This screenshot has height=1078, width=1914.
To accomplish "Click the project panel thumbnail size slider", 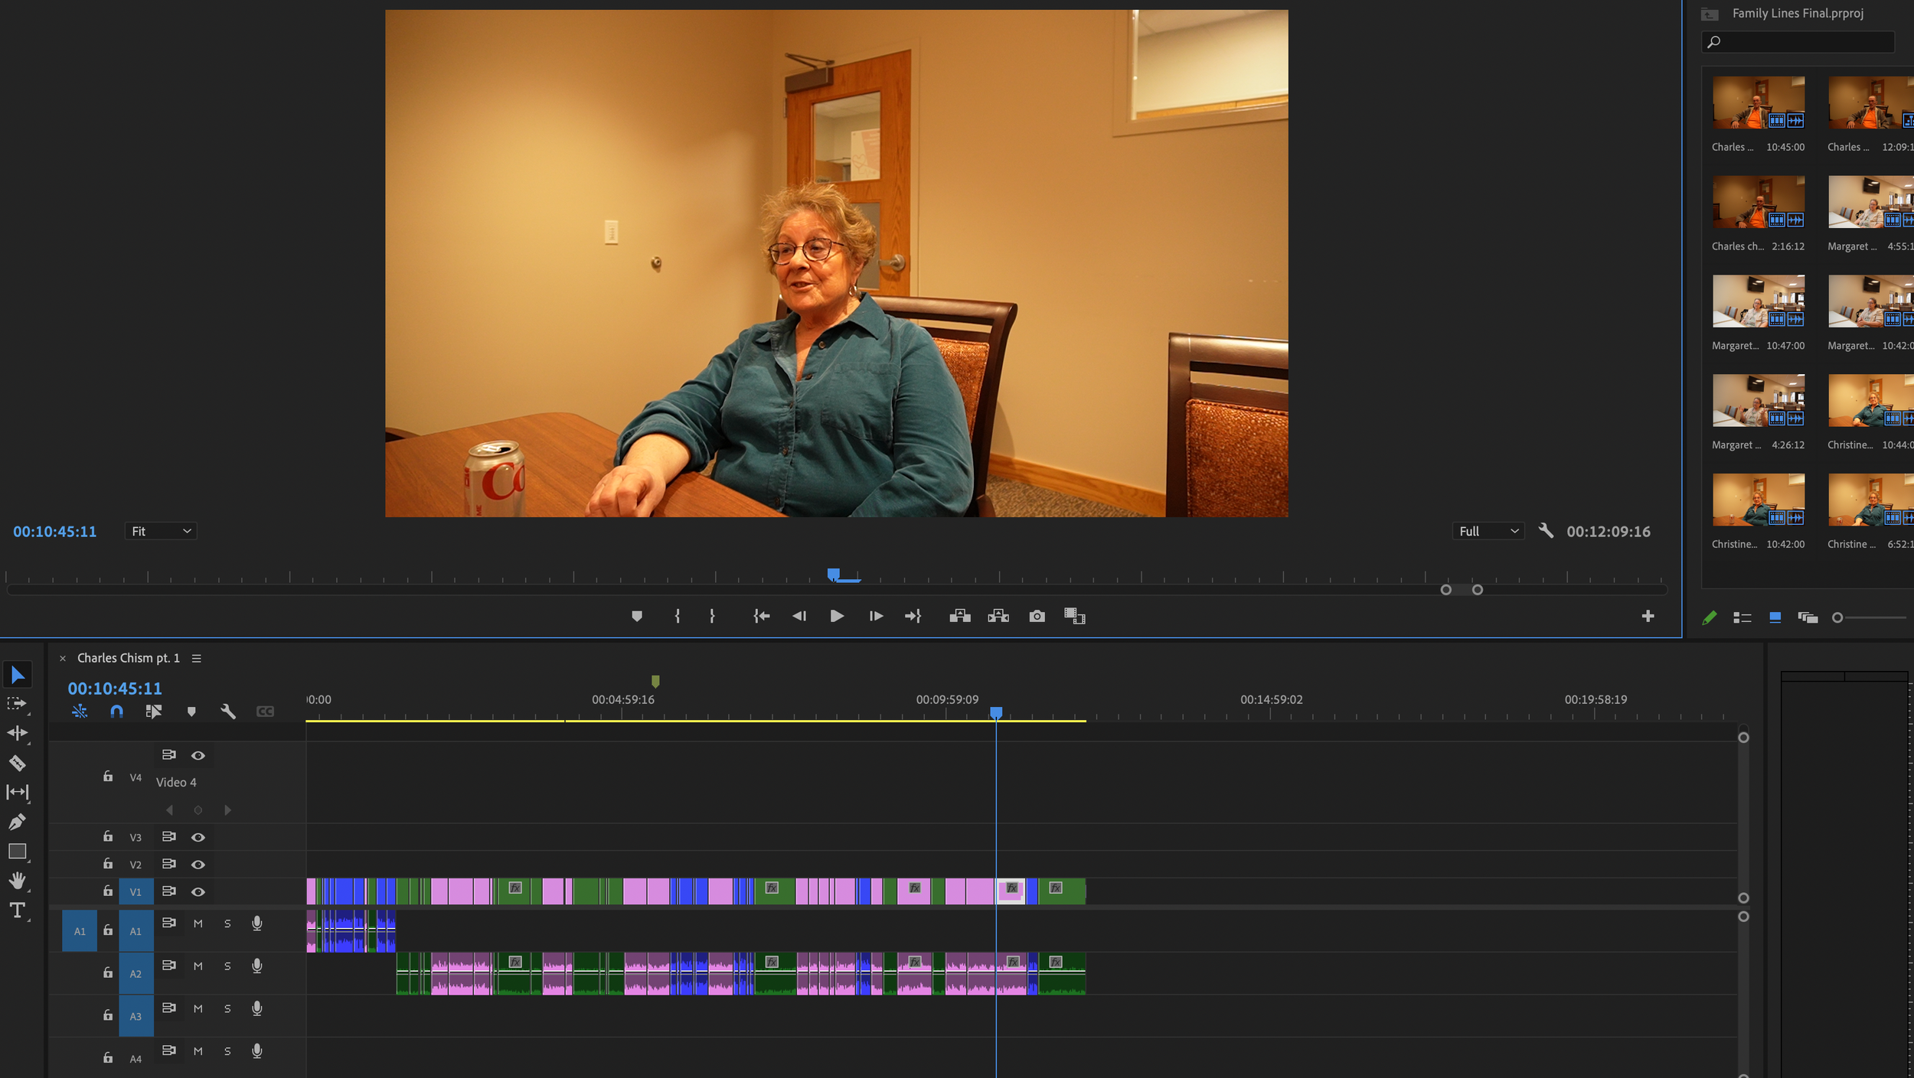I will point(1837,617).
